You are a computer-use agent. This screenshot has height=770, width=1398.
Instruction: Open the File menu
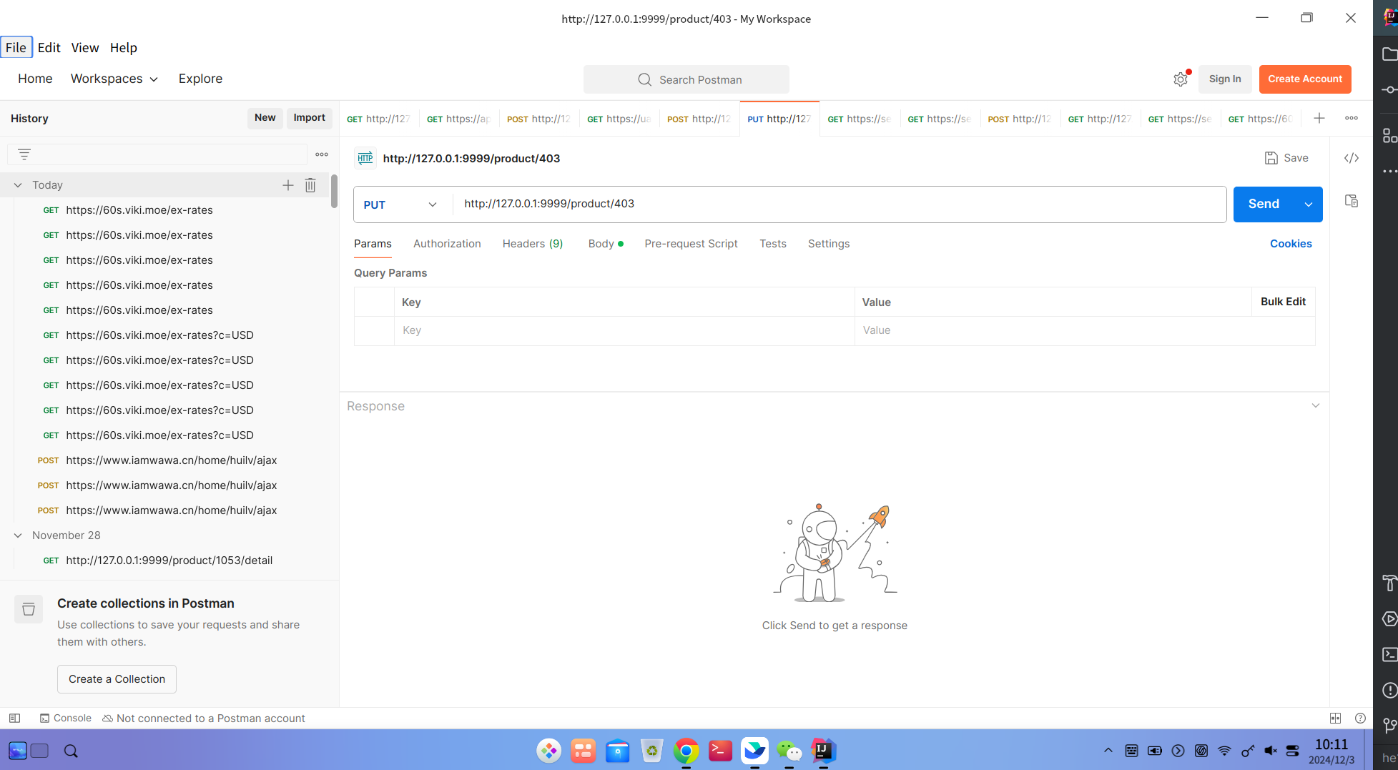pyautogui.click(x=16, y=47)
